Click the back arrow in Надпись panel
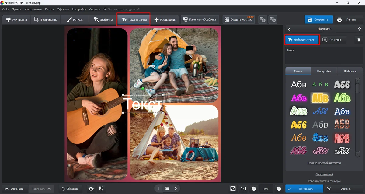This screenshot has width=365, height=194. pyautogui.click(x=289, y=29)
